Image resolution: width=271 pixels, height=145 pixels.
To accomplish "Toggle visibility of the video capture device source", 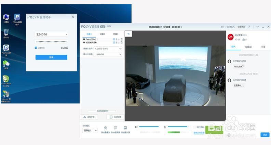I will [x=84, y=43].
